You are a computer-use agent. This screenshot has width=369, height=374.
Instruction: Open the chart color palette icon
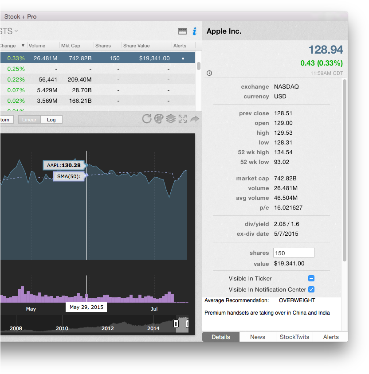[x=159, y=119]
